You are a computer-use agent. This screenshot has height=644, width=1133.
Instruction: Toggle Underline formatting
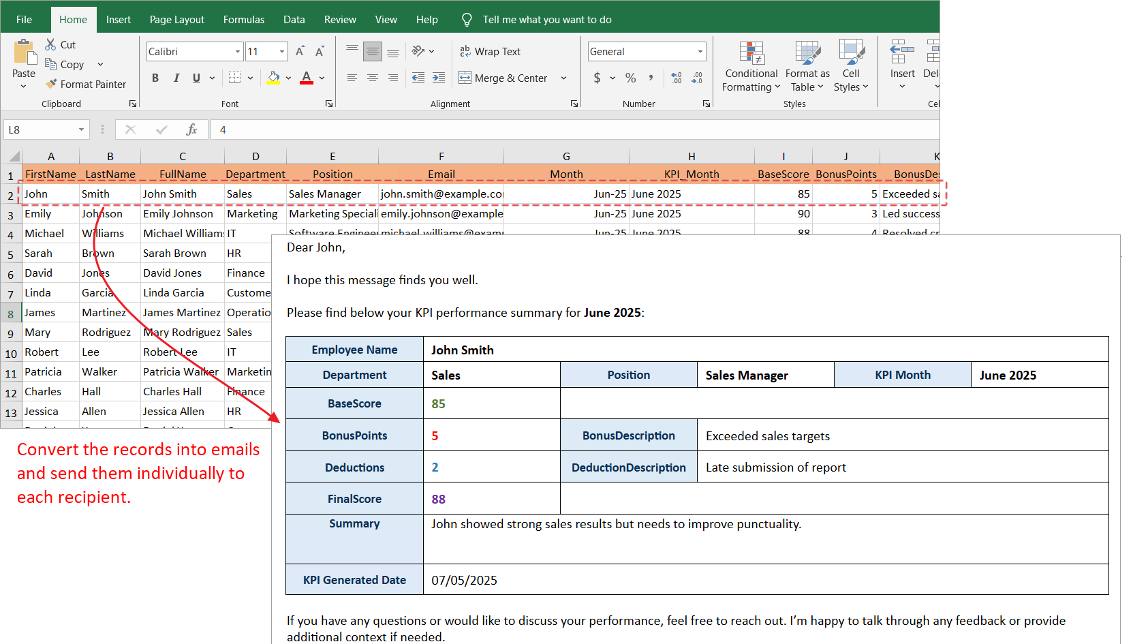pos(196,78)
